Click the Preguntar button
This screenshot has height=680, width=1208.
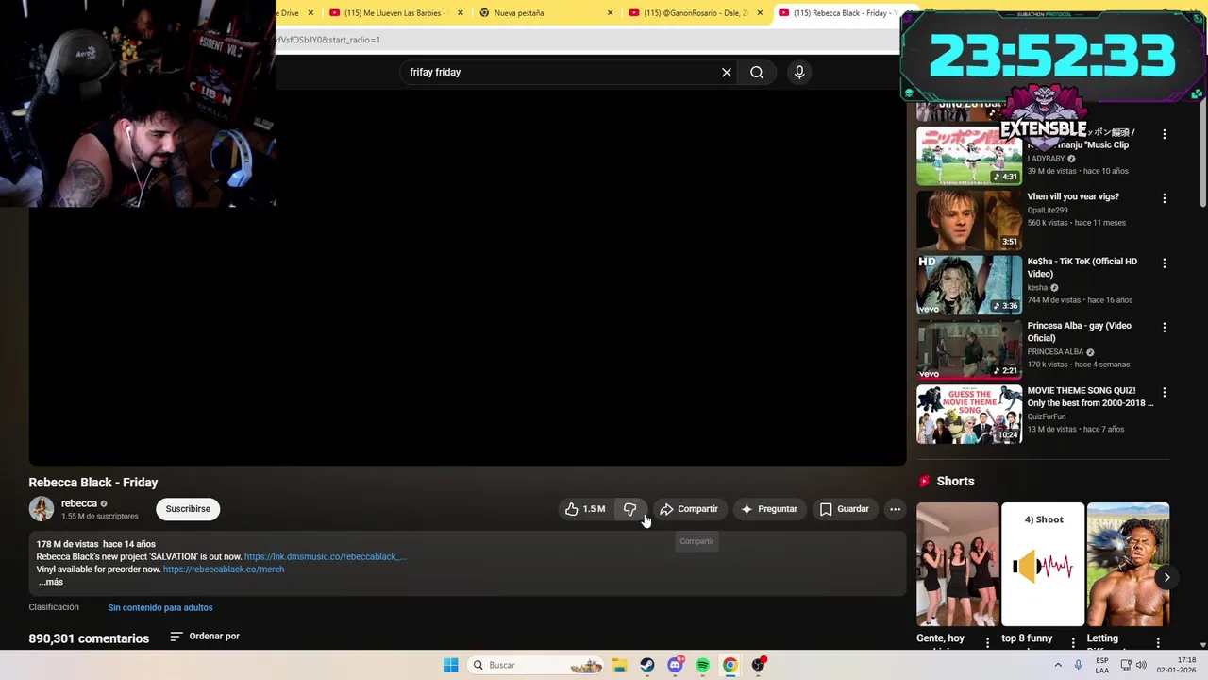pos(769,509)
